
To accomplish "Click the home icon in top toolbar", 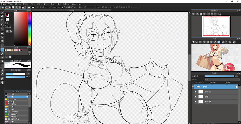I will [x=6, y=7].
